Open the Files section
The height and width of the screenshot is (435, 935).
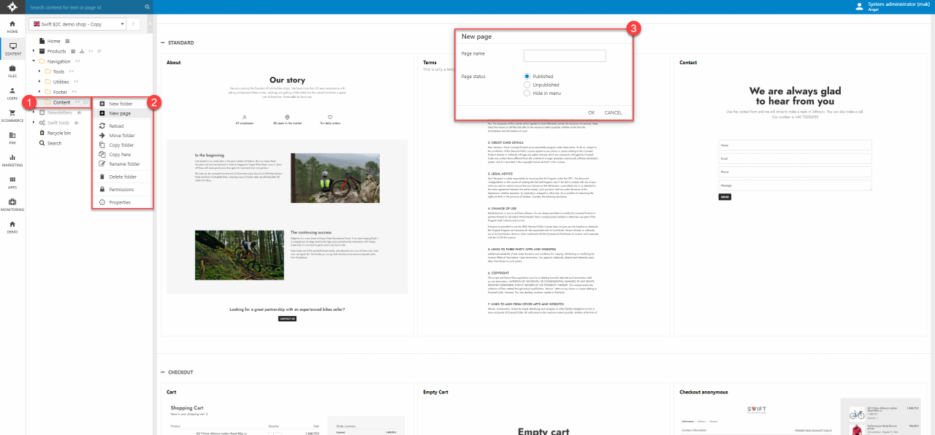coord(12,71)
